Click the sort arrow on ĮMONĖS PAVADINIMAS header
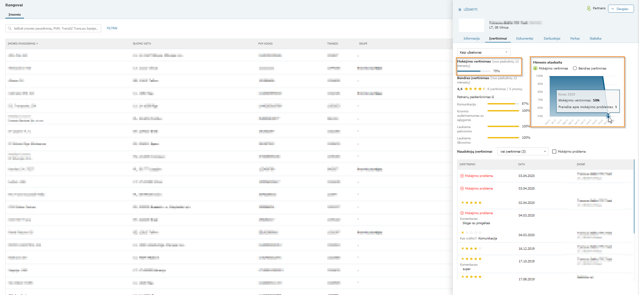 click(37, 44)
